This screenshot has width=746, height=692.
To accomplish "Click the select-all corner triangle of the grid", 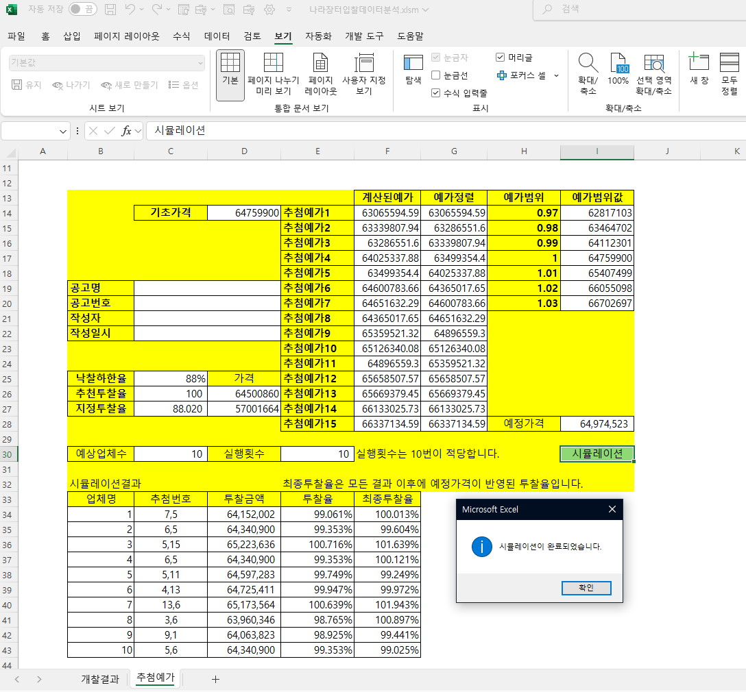I will point(10,152).
